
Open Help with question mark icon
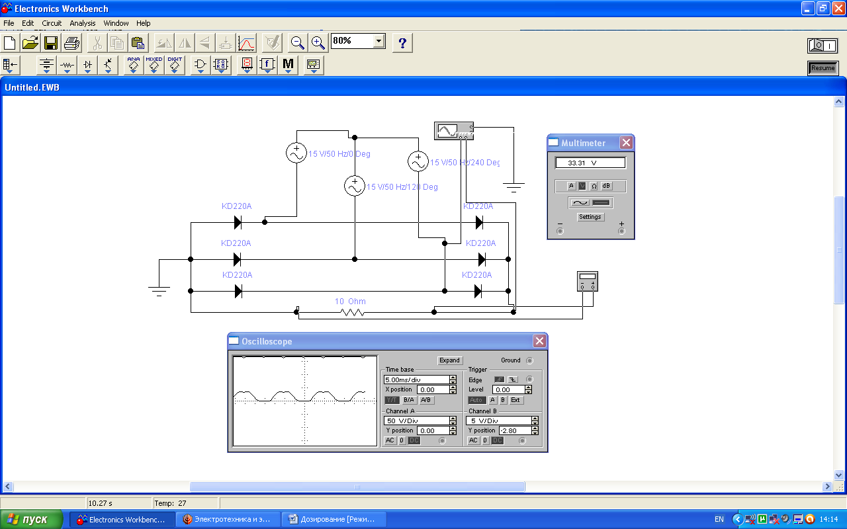click(x=402, y=44)
